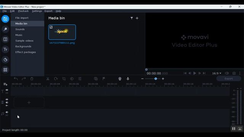The image size is (244, 137).
Task: Pause audio meter icon at bottom right
Action: pos(234,129)
